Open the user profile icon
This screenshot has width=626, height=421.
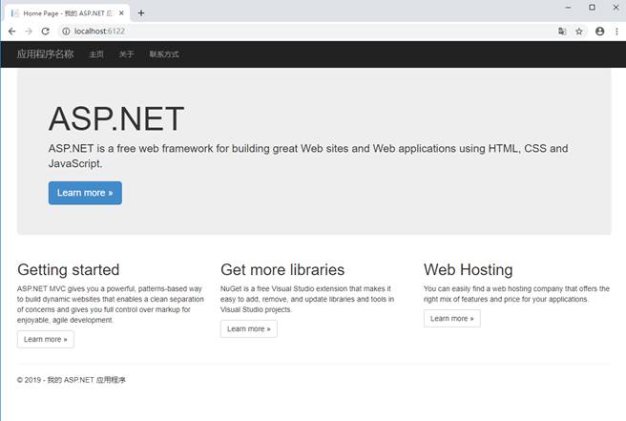tap(599, 32)
